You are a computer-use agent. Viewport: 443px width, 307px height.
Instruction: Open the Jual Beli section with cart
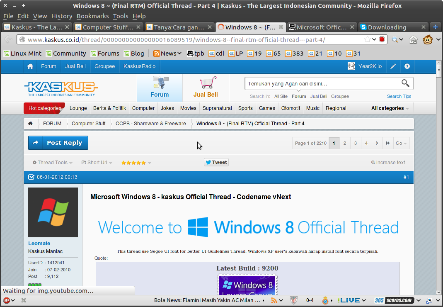(206, 88)
